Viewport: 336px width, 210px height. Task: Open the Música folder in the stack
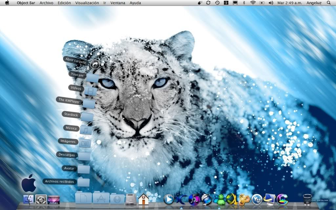point(86,130)
